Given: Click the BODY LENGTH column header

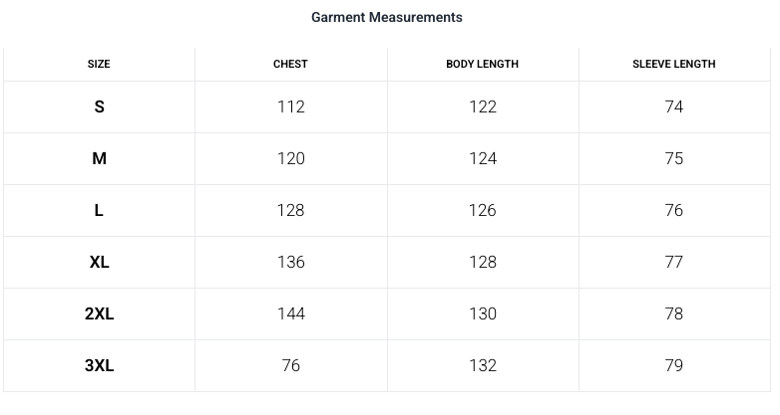Looking at the screenshot, I should 482,64.
